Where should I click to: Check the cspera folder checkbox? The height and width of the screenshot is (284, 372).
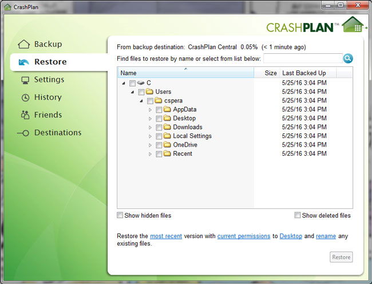click(150, 101)
